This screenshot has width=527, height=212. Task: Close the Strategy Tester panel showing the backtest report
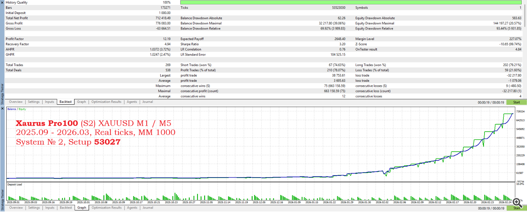click(x=2, y=2)
